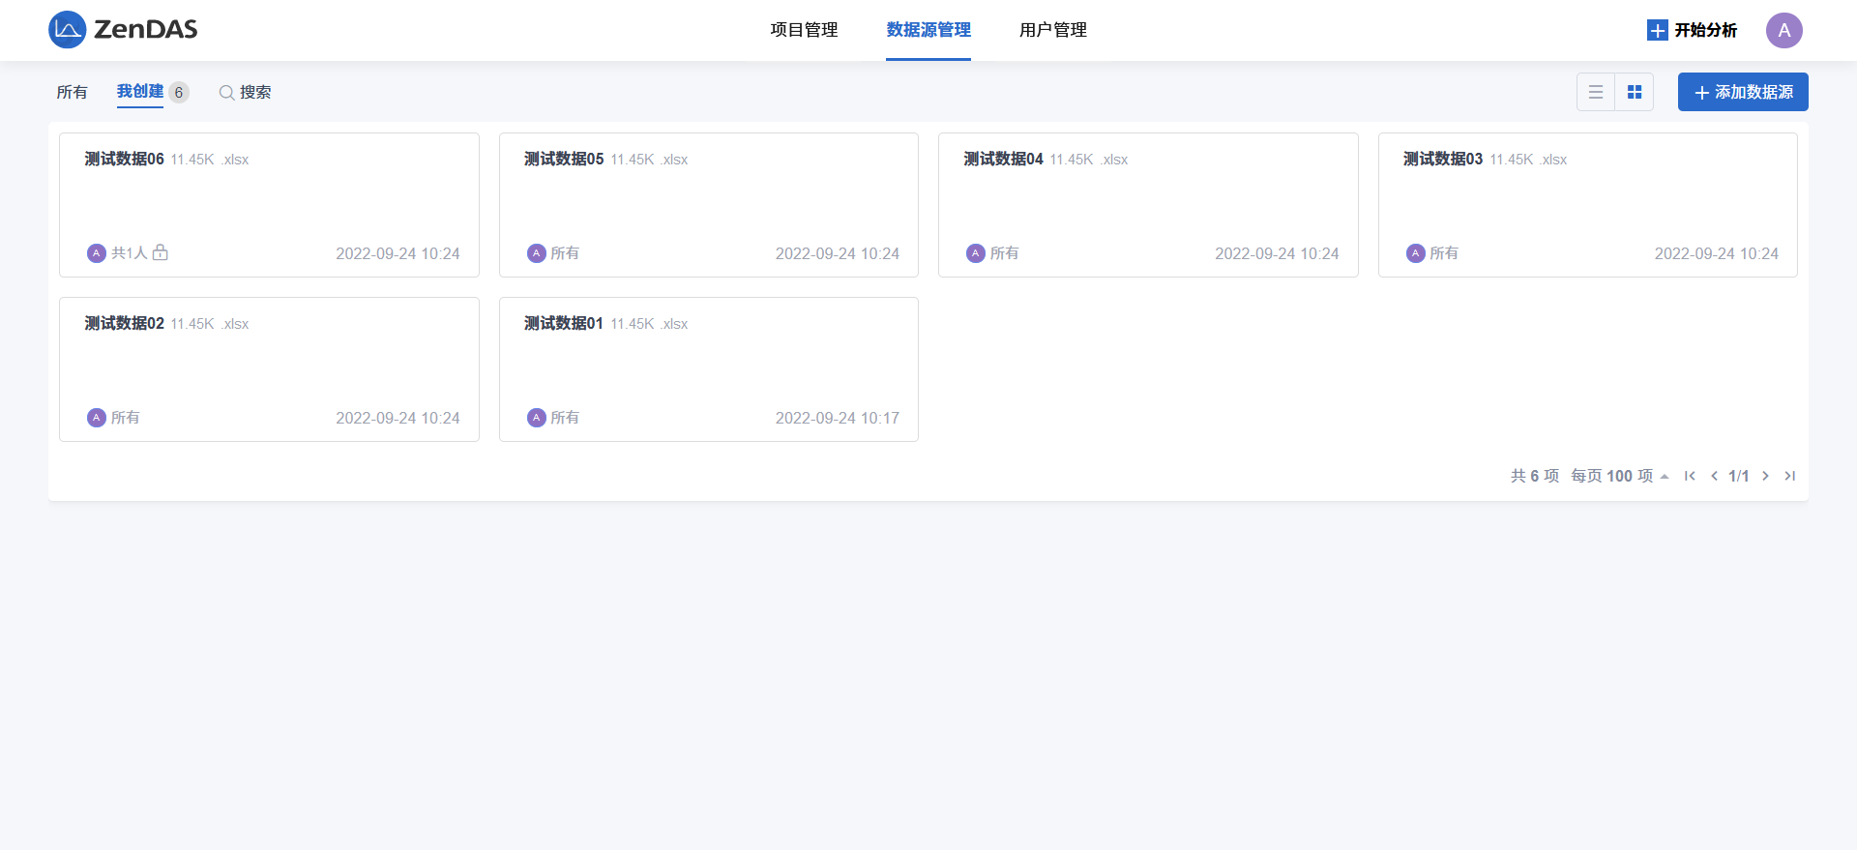Select the 我创建 tab

(x=140, y=92)
